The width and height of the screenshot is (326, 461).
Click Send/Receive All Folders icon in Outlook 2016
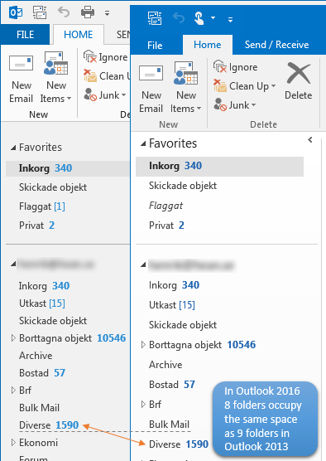[x=155, y=18]
